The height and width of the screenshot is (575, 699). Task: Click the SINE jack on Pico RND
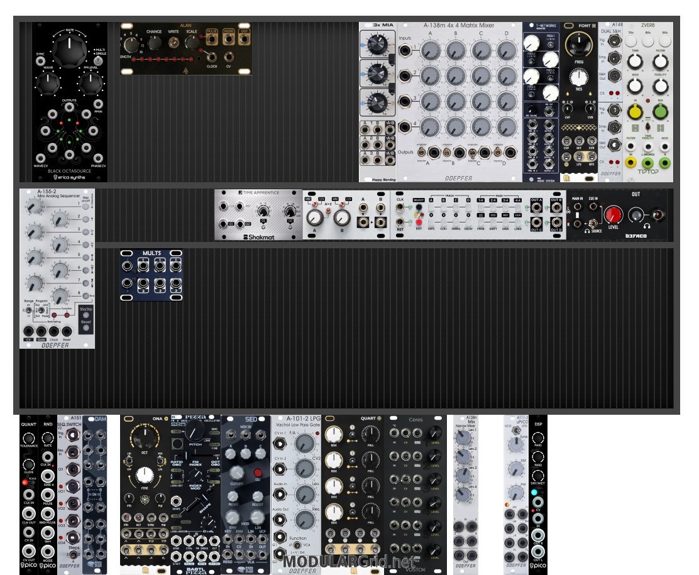48,476
